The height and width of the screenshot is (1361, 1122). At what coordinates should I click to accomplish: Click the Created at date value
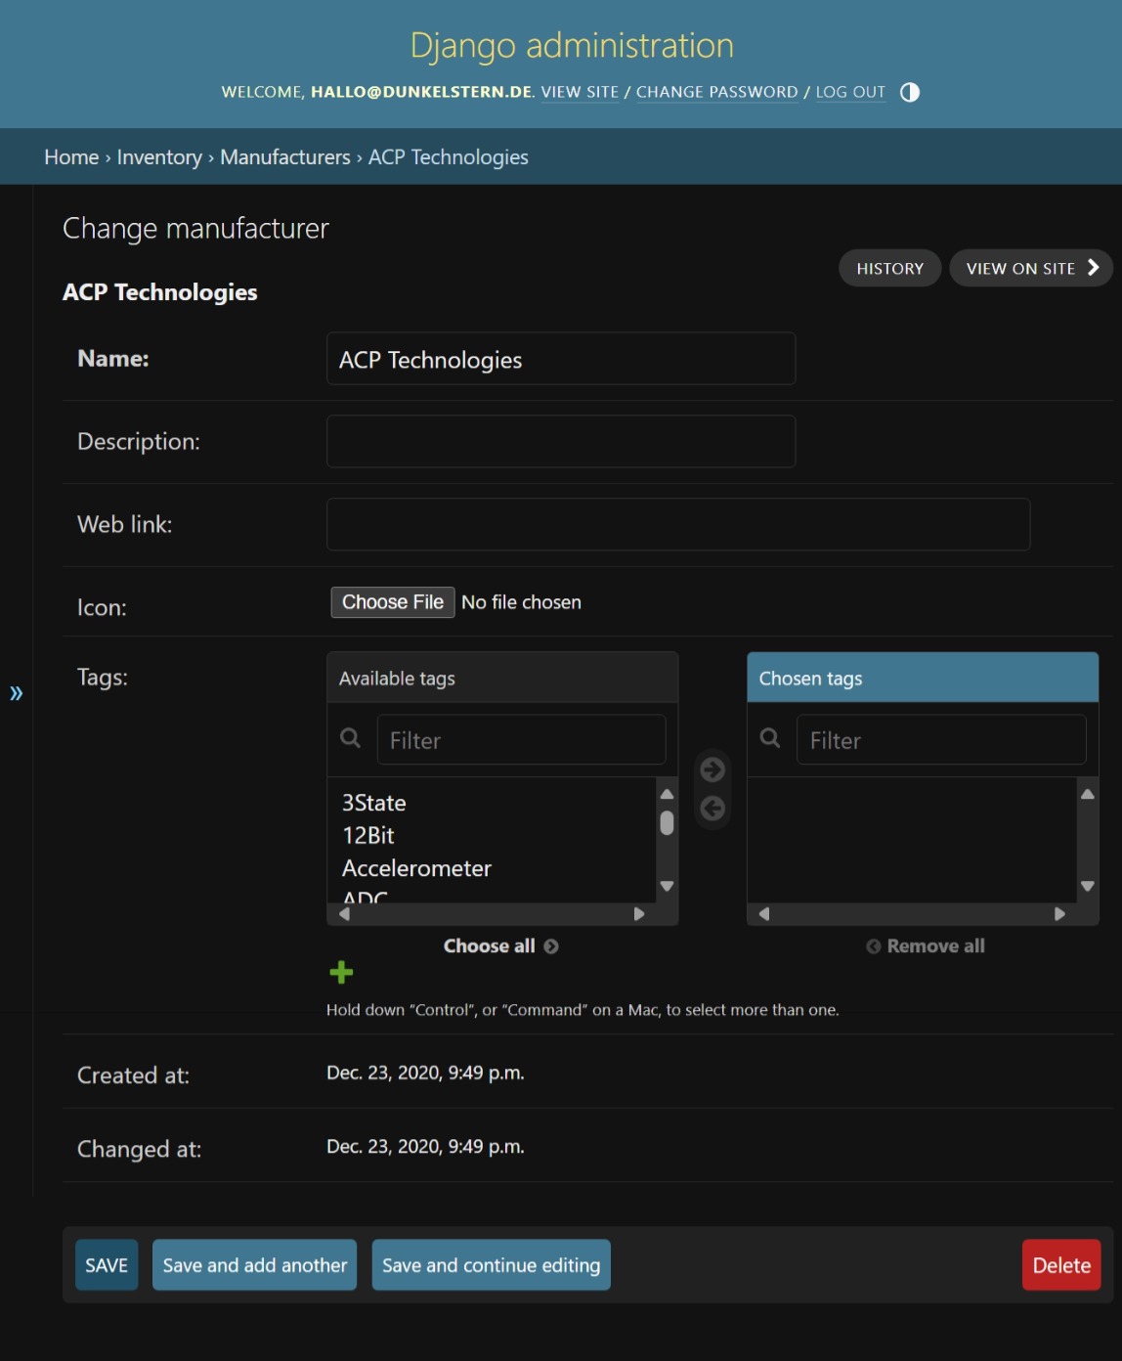[425, 1073]
